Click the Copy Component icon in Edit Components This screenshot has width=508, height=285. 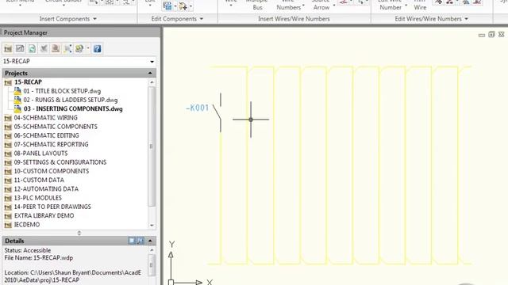pos(167,6)
